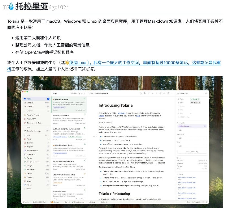226x208 pixels.
Task: Click the Date field showing Apr 22, 2026
Action: tap(195, 103)
